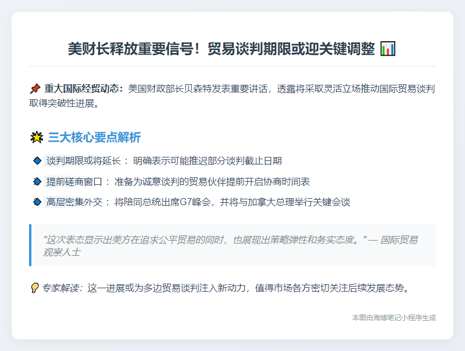Click the highlighted tag 高层密集外交
Image resolution: width=465 pixels, height=351 pixels.
[x=74, y=202]
